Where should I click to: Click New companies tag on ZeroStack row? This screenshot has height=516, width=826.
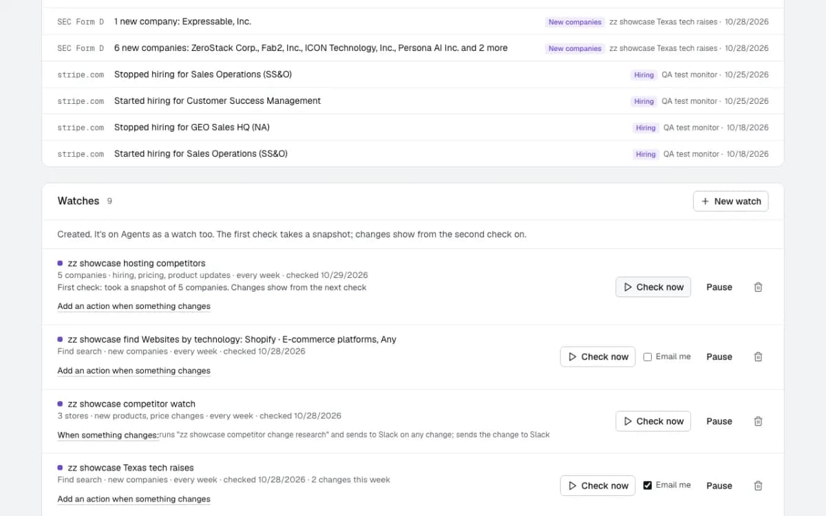575,48
